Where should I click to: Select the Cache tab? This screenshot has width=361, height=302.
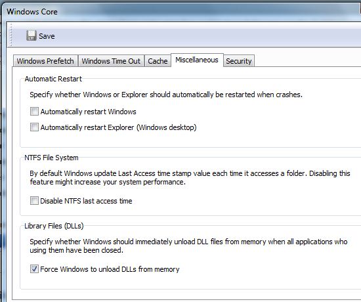tap(158, 61)
